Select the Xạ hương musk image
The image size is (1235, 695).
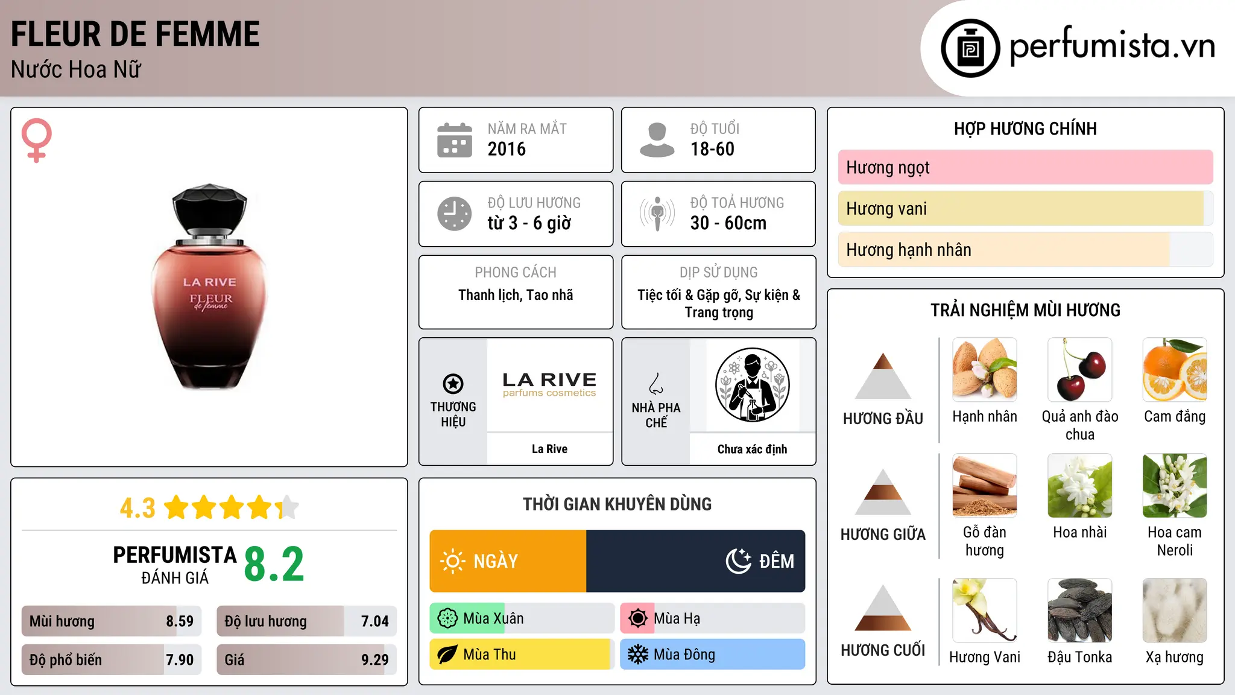[1175, 611]
